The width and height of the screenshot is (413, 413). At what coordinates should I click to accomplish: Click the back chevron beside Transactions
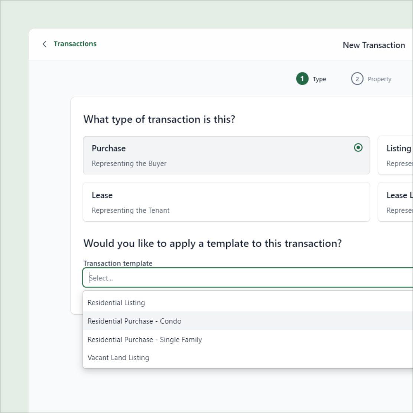[x=45, y=44]
